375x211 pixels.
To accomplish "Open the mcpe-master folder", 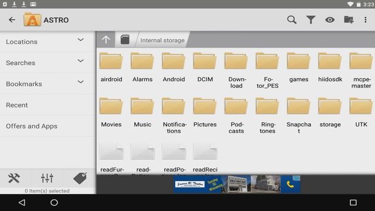I will click(361, 71).
